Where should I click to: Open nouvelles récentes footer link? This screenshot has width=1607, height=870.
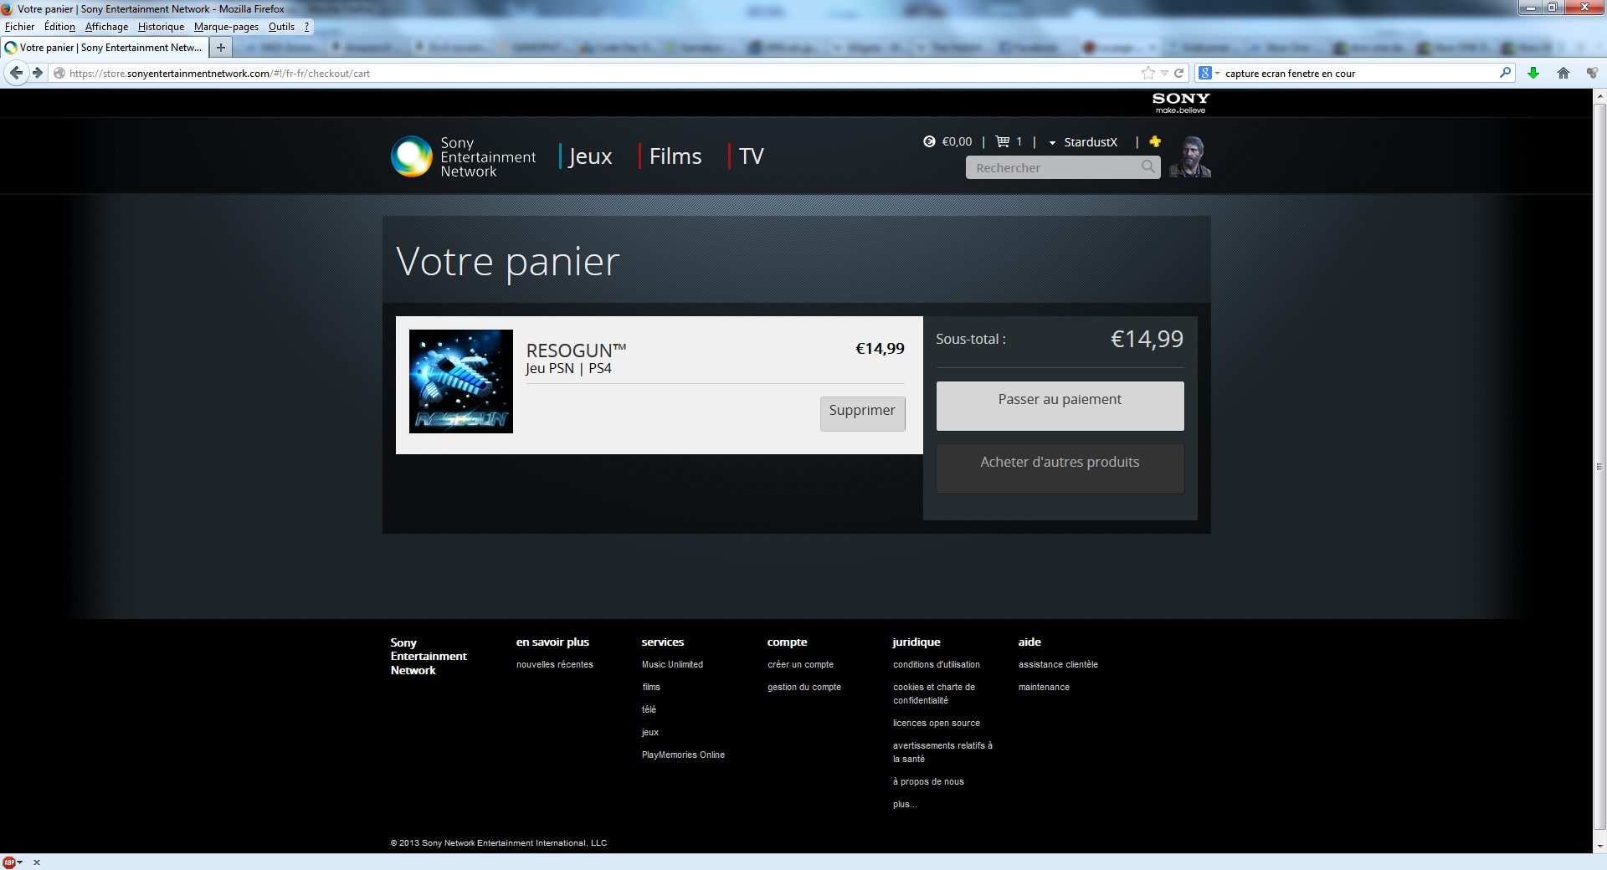coord(554,664)
